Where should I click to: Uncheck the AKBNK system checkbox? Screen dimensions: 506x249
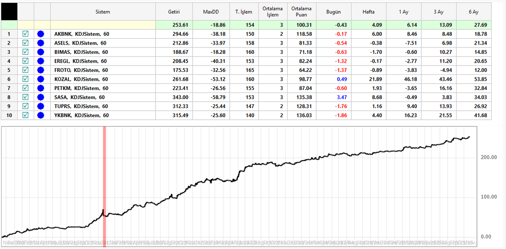[25, 34]
